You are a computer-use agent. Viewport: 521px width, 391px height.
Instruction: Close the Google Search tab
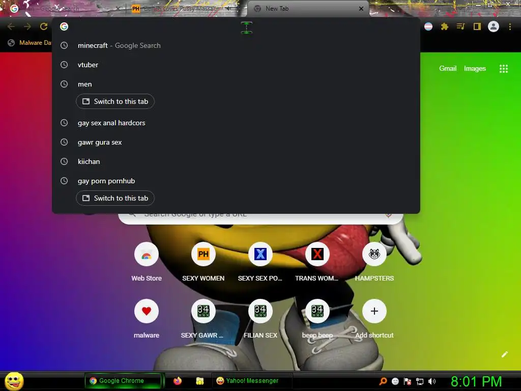[x=118, y=9]
